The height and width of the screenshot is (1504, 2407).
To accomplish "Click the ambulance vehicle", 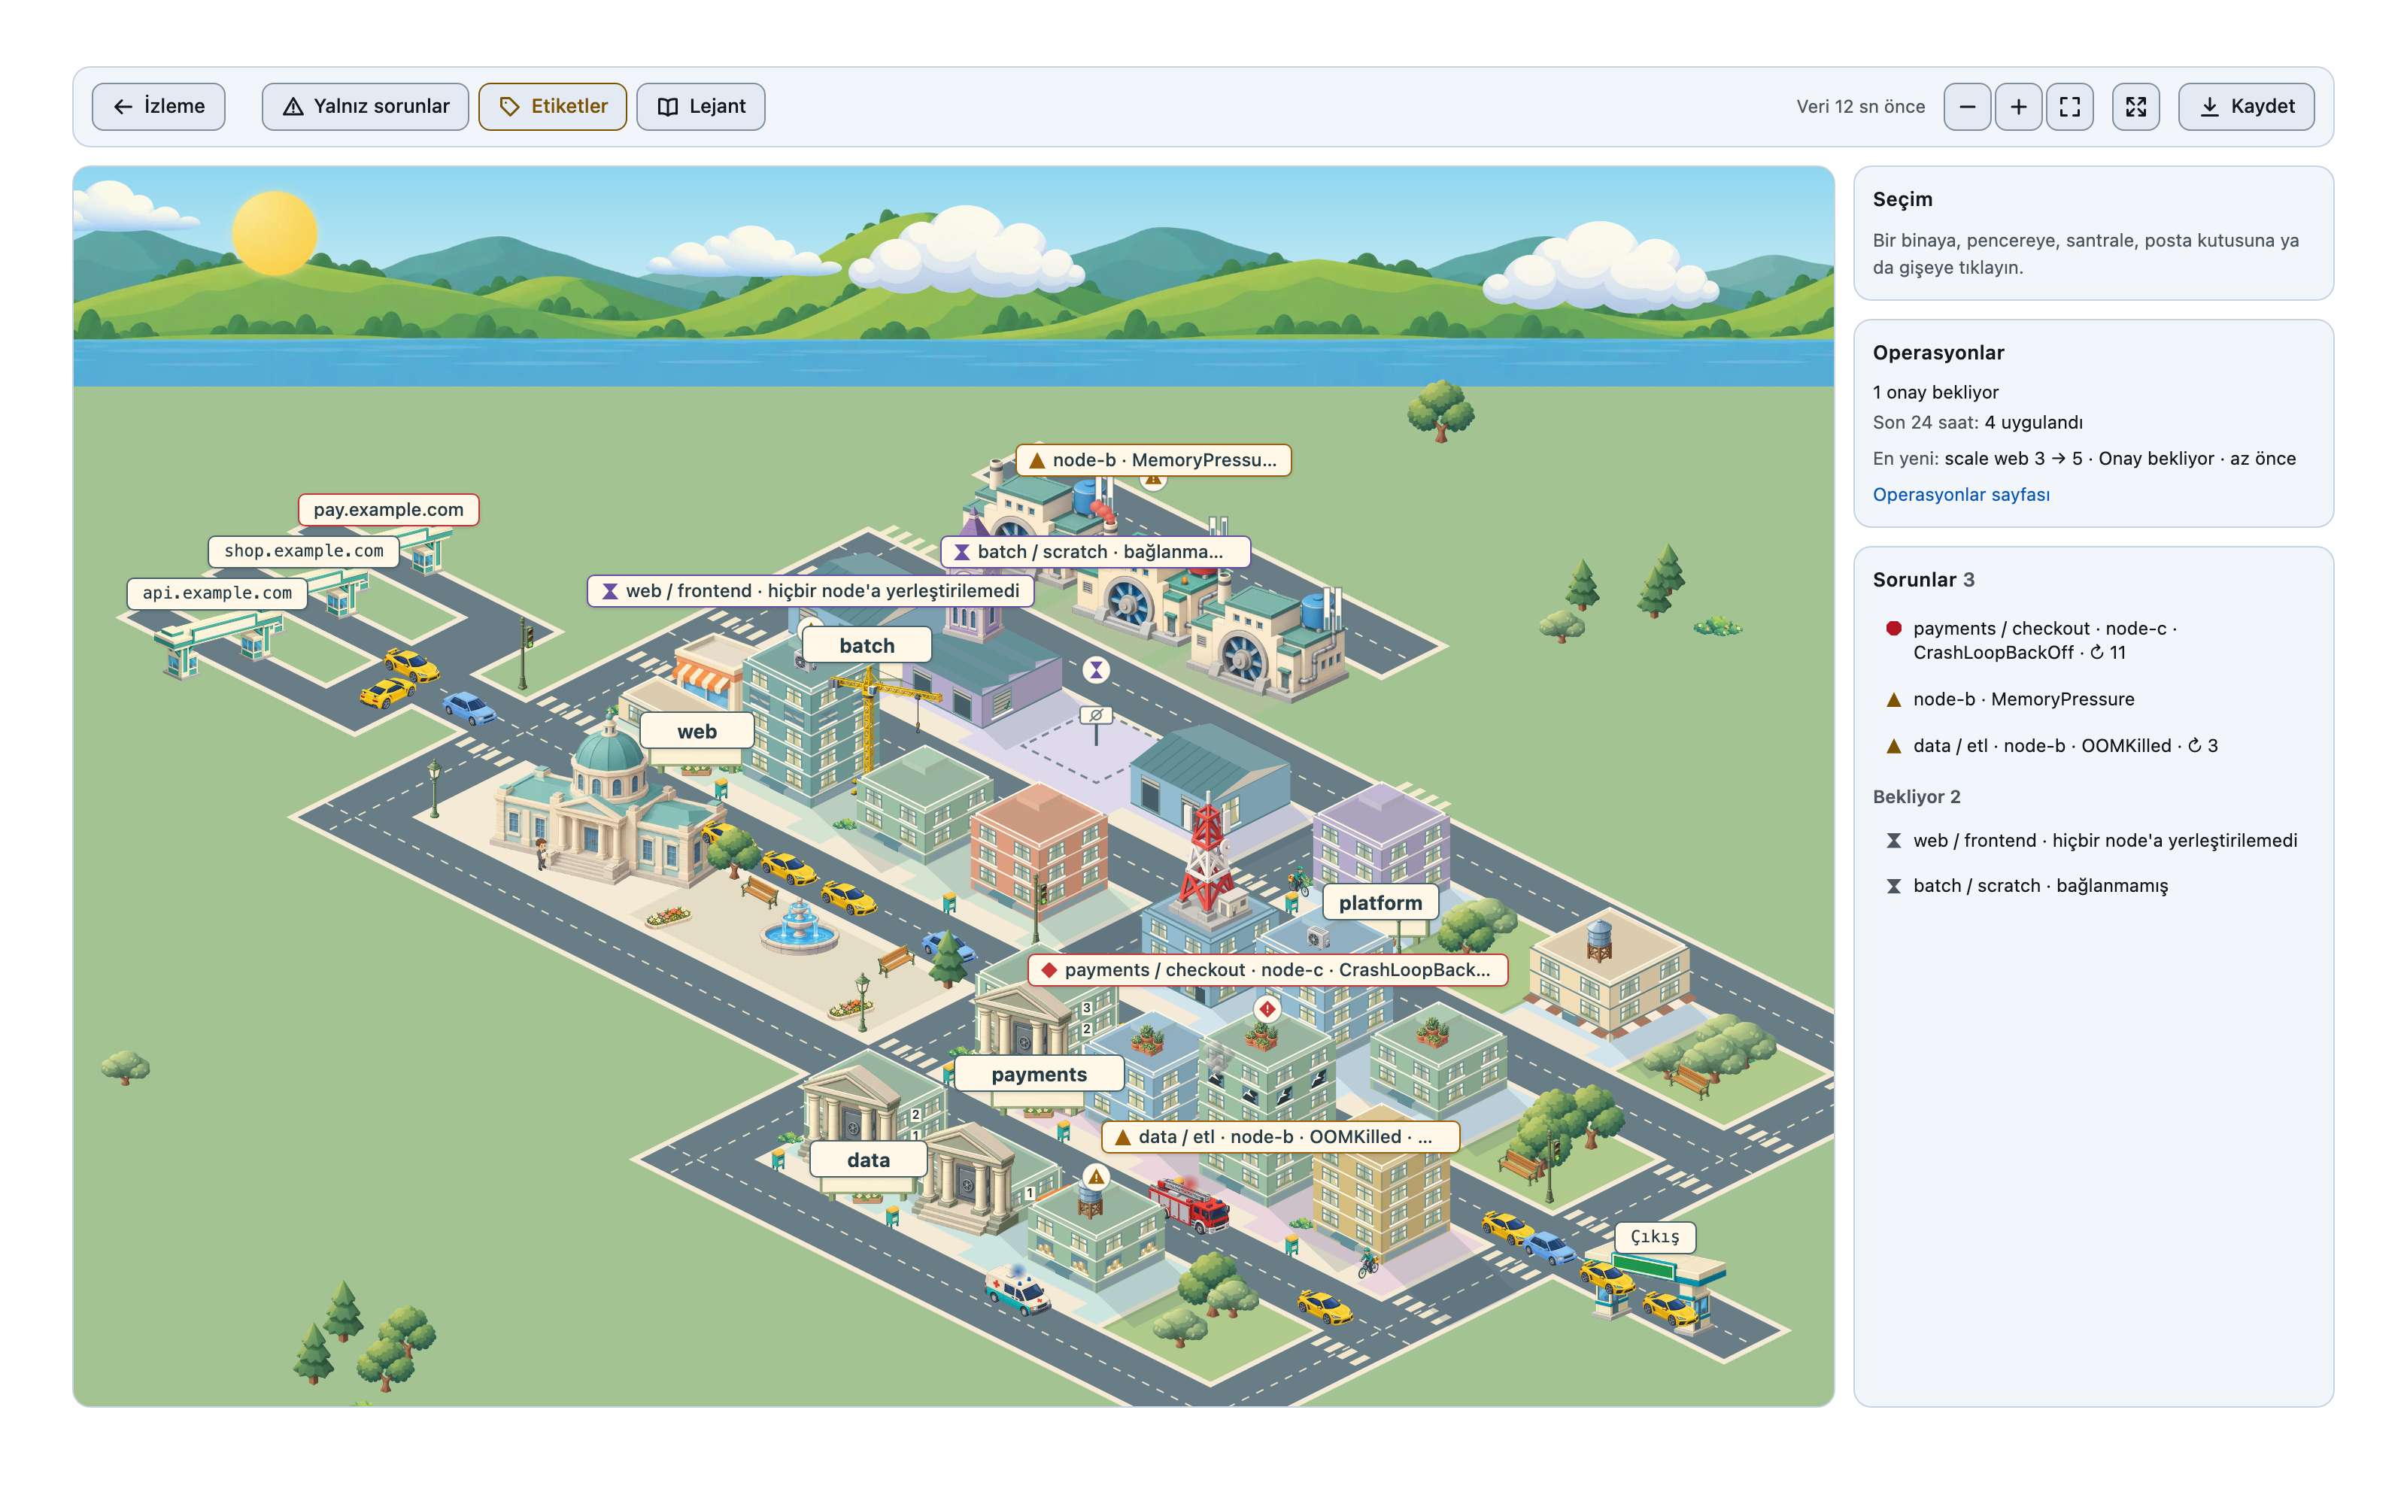I will coord(1016,1290).
